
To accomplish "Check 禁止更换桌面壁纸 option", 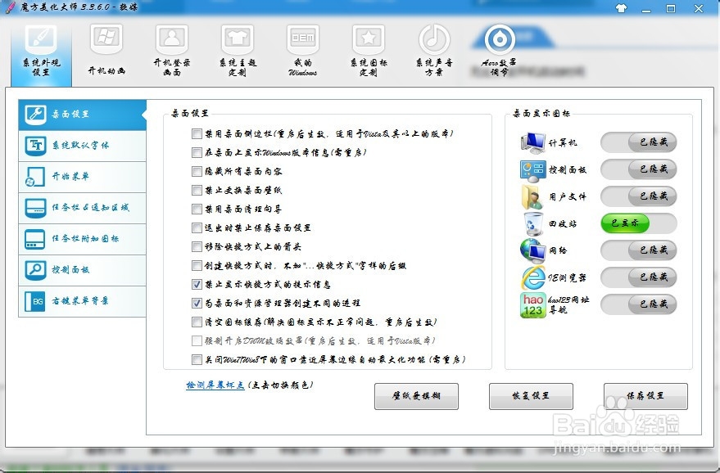I will click(x=196, y=190).
